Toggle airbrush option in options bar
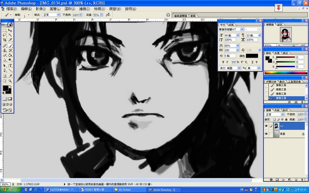The height and width of the screenshot is (193, 309). tap(108, 15)
